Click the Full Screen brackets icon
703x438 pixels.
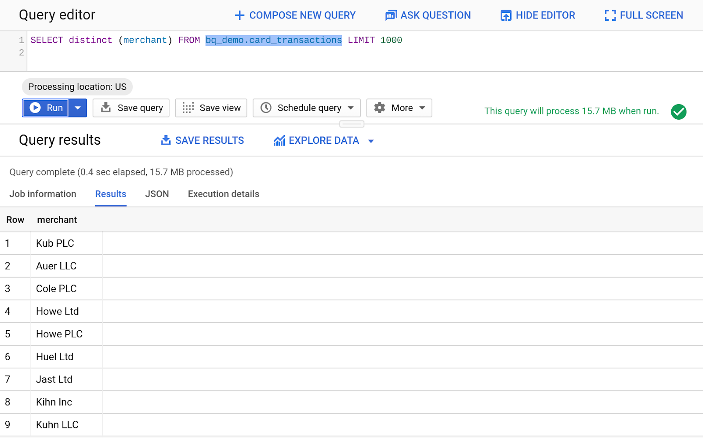pyautogui.click(x=610, y=15)
